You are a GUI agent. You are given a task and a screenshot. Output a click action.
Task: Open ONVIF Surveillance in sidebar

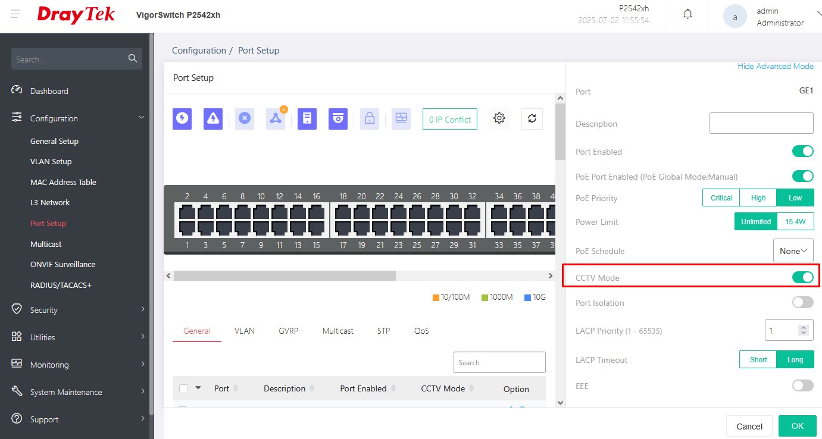[x=62, y=264]
